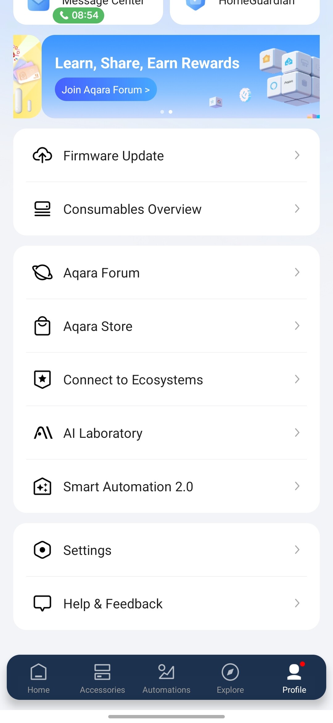Tap the Consumables Overview icon
This screenshot has width=333, height=723.
pyautogui.click(x=42, y=209)
